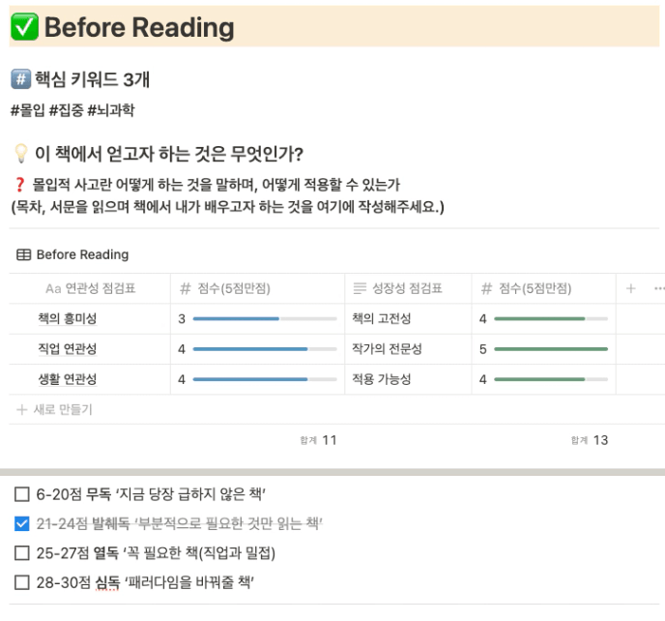Click the table view icon for Before Reading
Image resolution: width=665 pixels, height=621 pixels.
pyautogui.click(x=23, y=254)
